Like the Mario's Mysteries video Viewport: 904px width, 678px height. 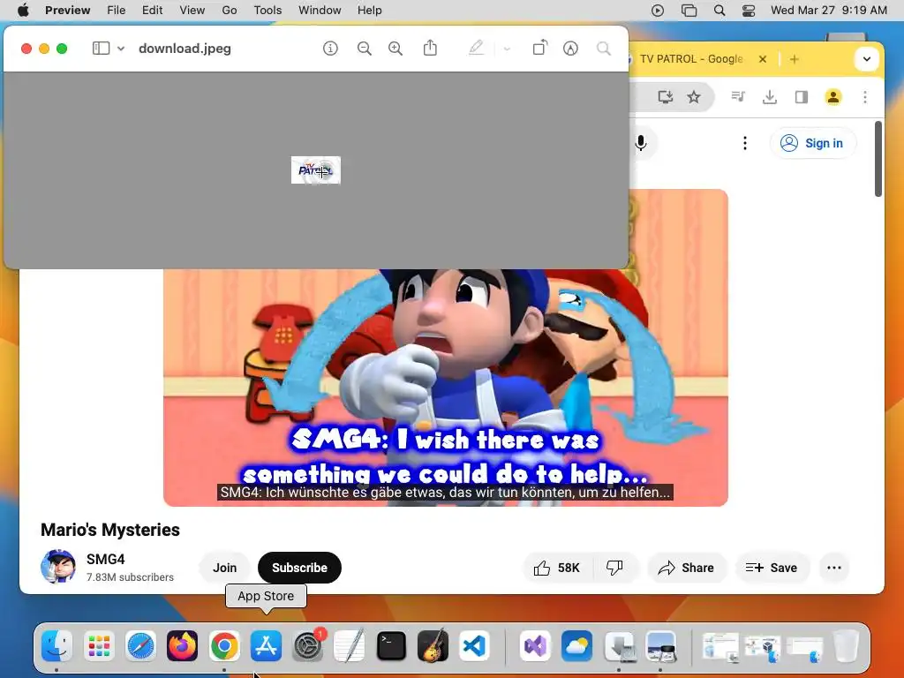coord(556,568)
